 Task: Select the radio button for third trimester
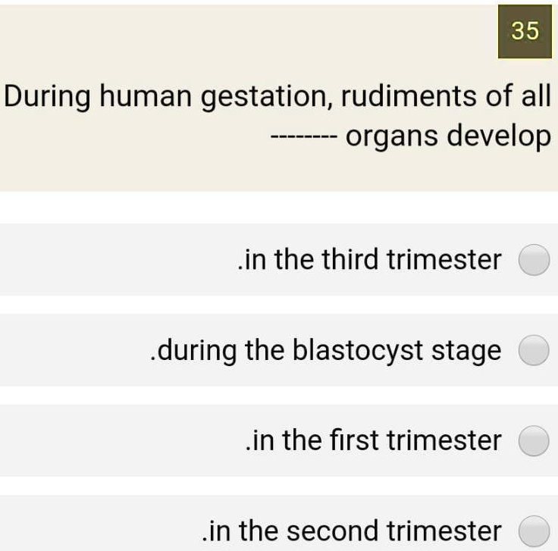click(x=534, y=261)
